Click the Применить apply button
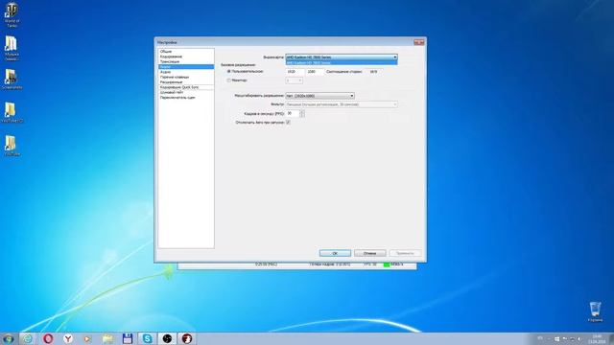This screenshot has height=345, width=614. coord(405,253)
